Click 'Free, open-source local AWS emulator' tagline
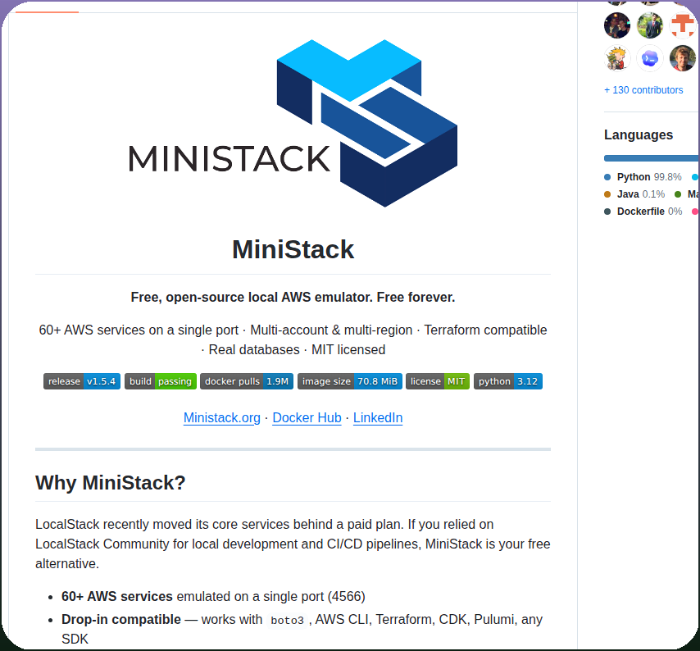The image size is (700, 651). coord(293,297)
